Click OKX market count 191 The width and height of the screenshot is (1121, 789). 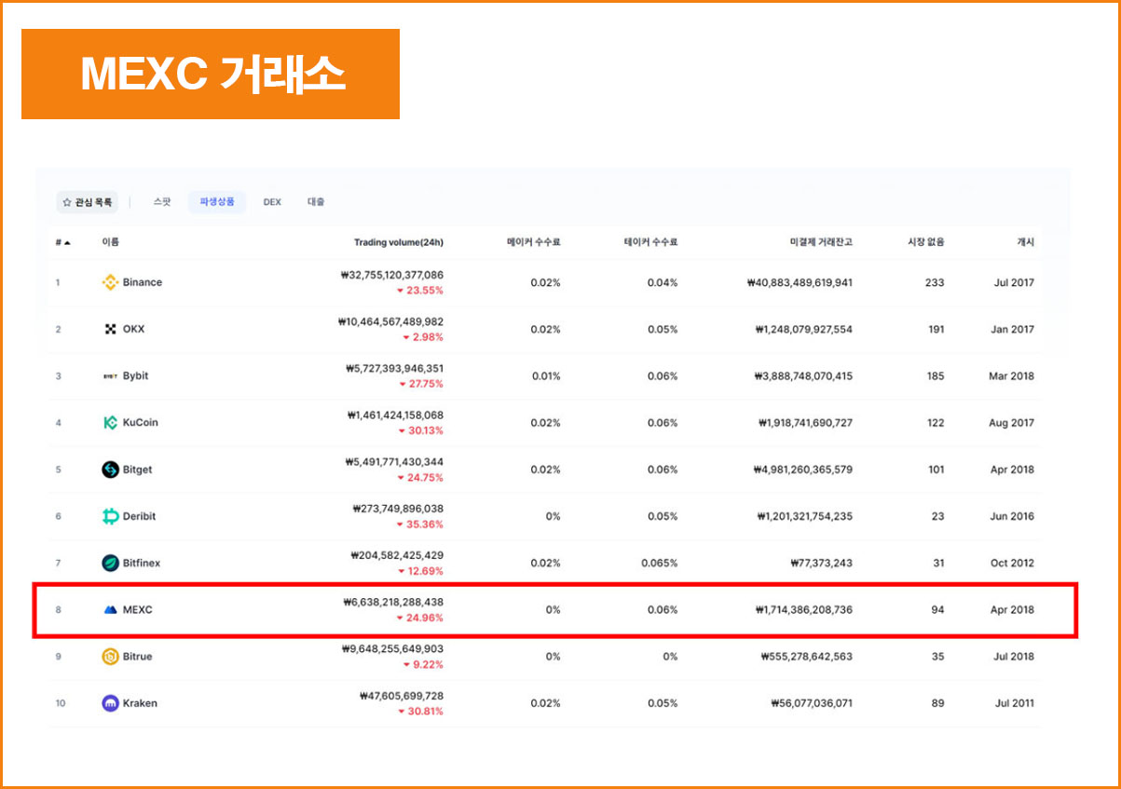pyautogui.click(x=936, y=329)
